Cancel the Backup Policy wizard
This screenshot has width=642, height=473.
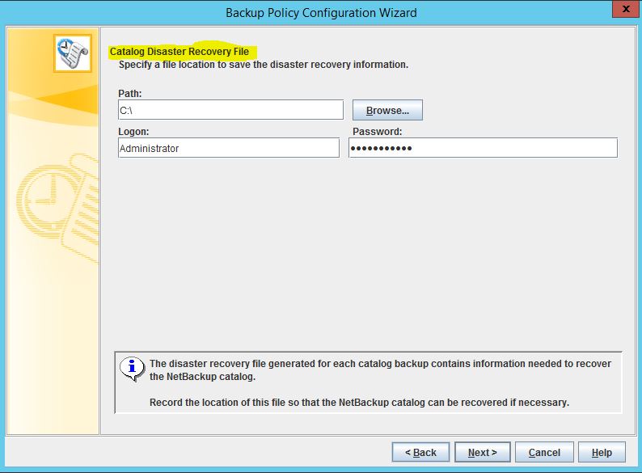click(x=544, y=452)
